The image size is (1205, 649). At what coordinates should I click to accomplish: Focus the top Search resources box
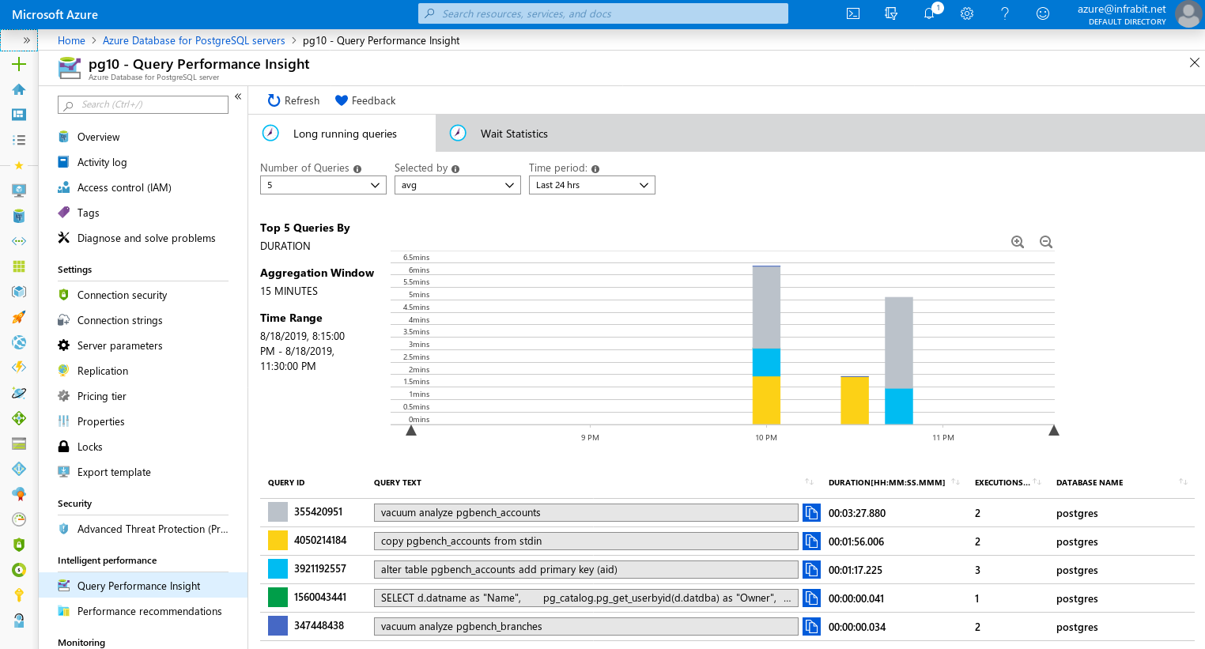point(603,13)
